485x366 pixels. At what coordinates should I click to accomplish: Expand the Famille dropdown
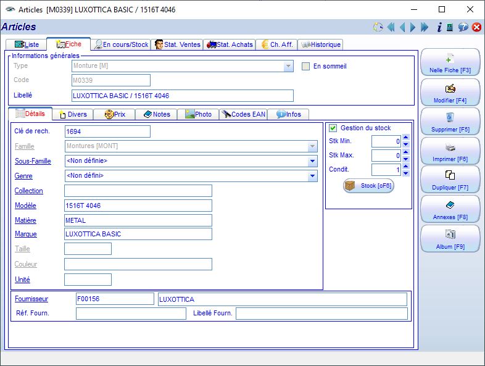(312, 146)
